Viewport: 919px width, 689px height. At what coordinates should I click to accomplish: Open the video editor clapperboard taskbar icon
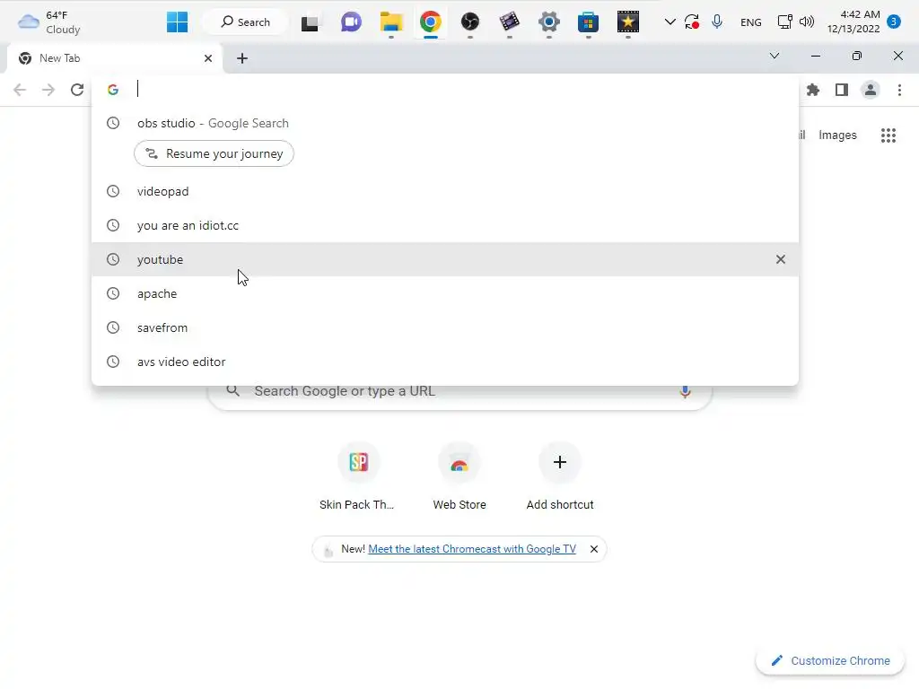pyautogui.click(x=510, y=22)
